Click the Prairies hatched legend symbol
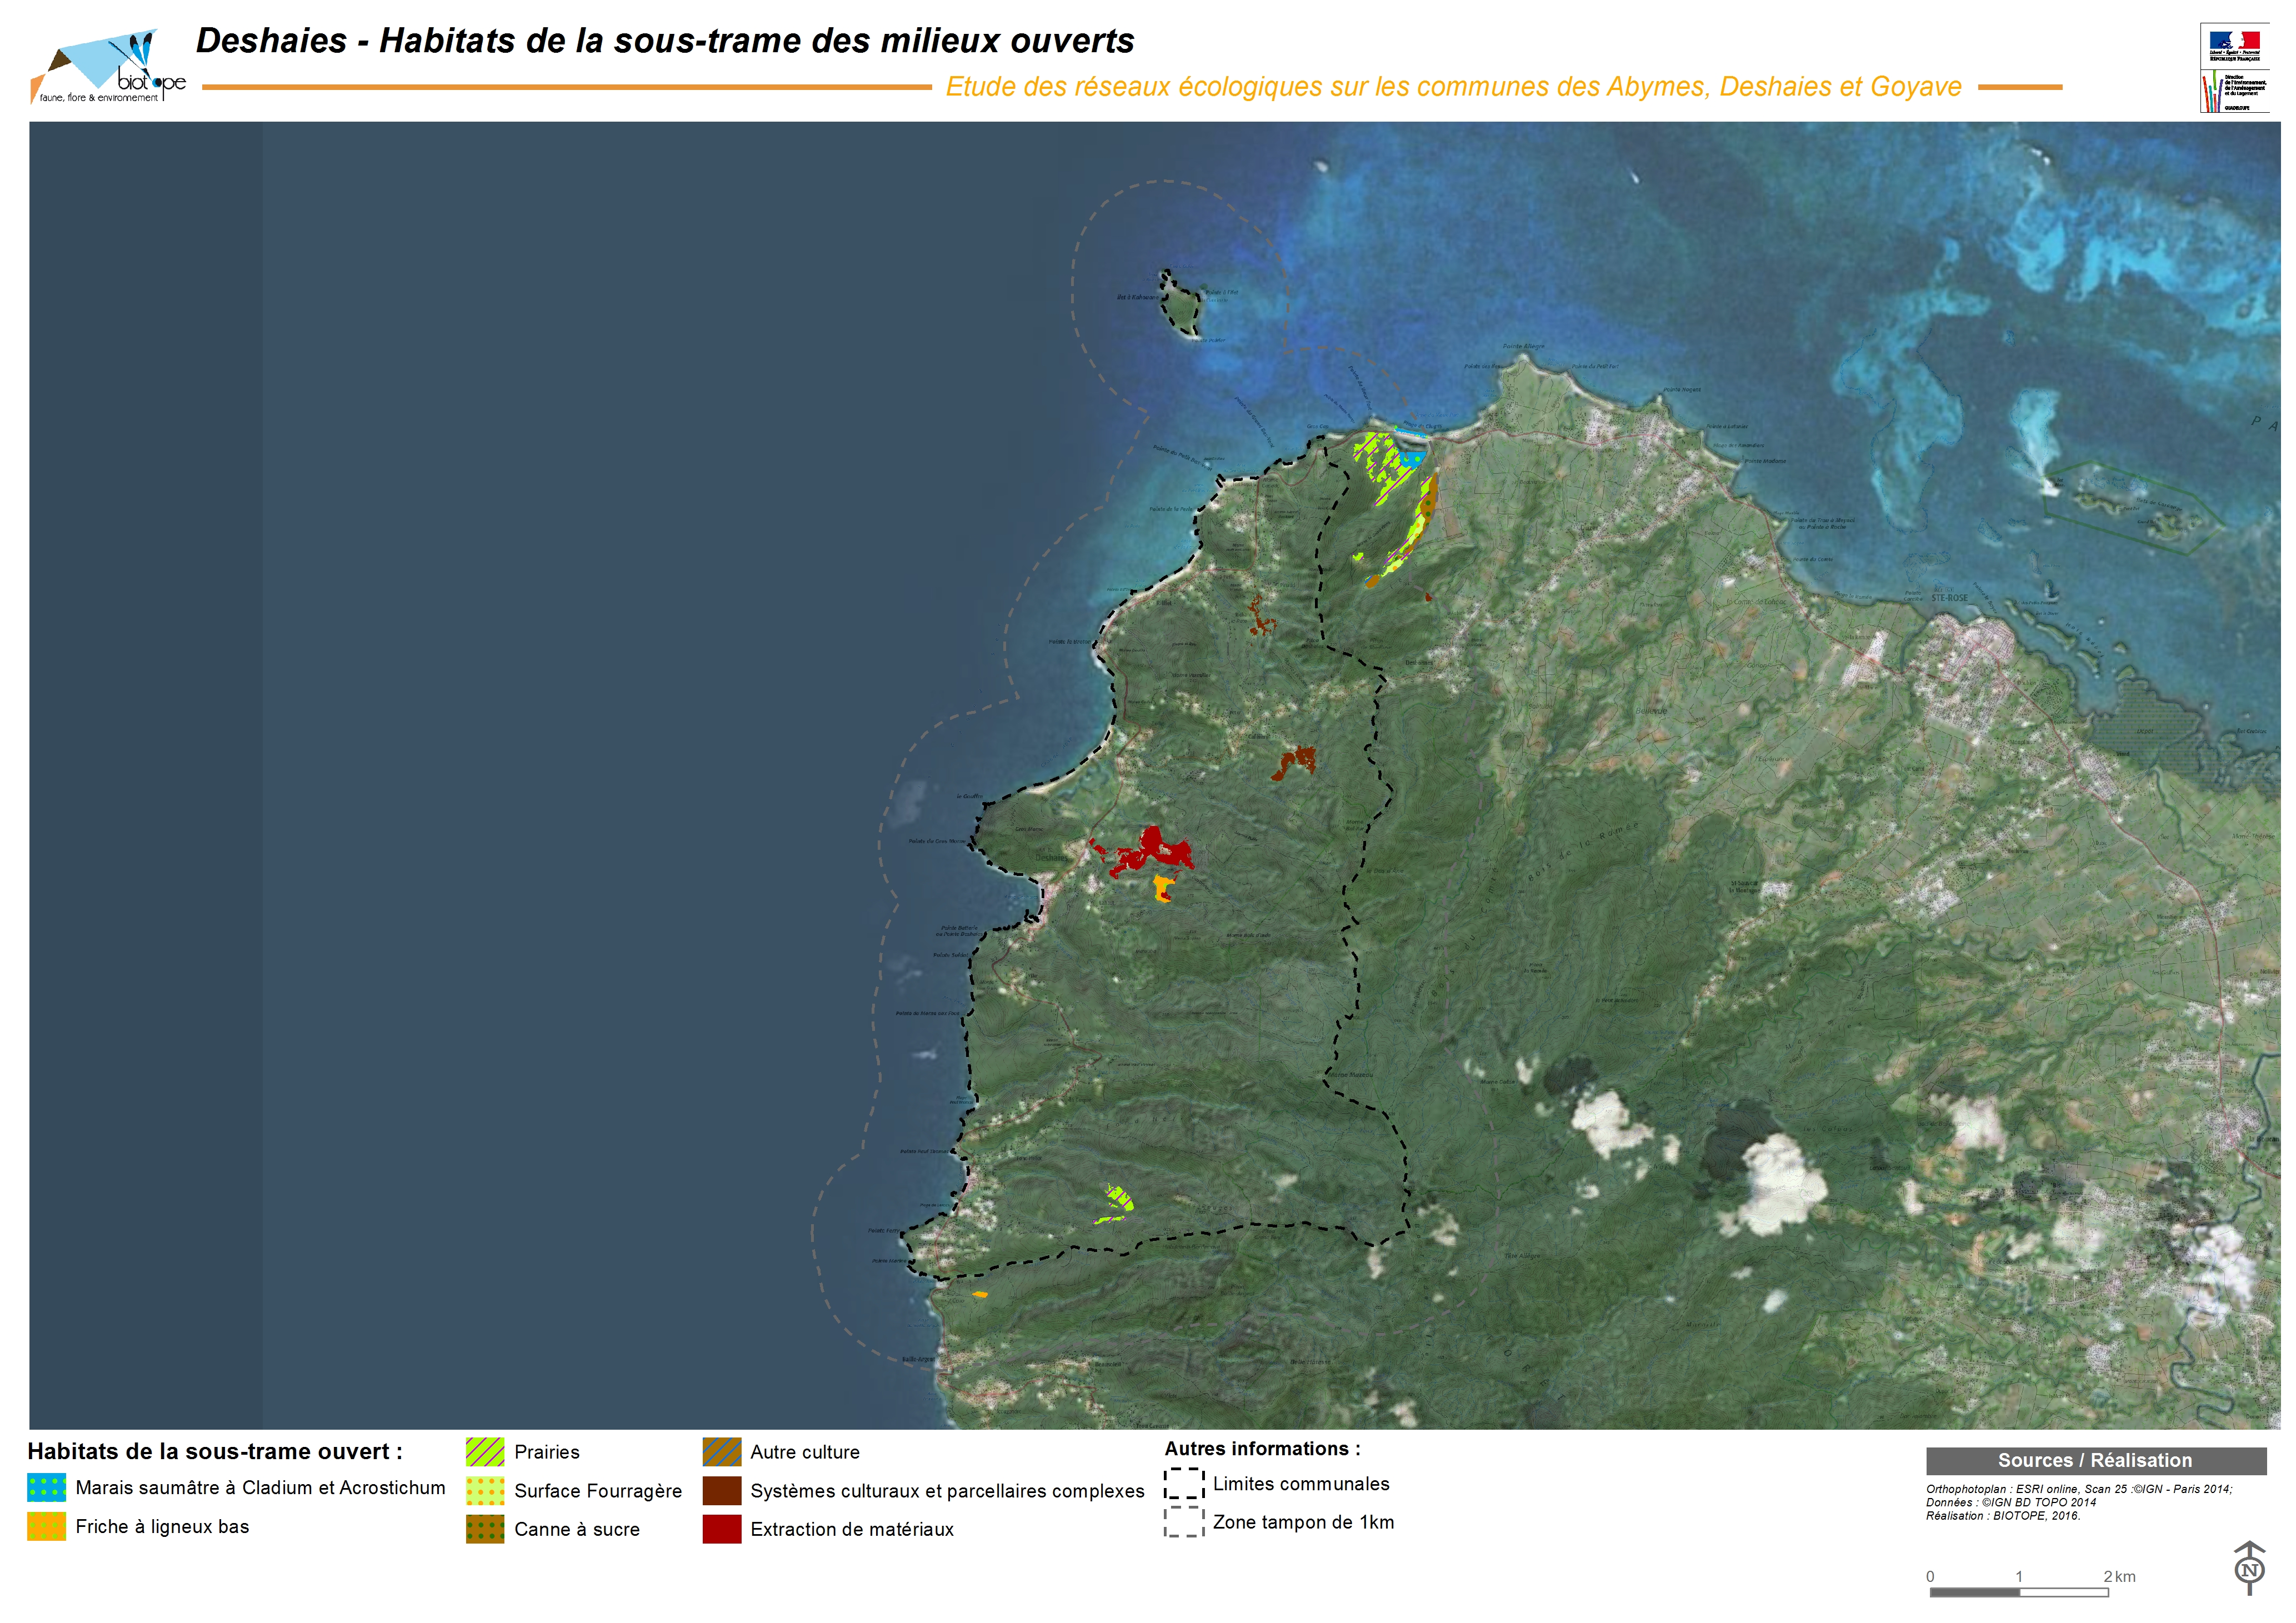 click(x=485, y=1452)
